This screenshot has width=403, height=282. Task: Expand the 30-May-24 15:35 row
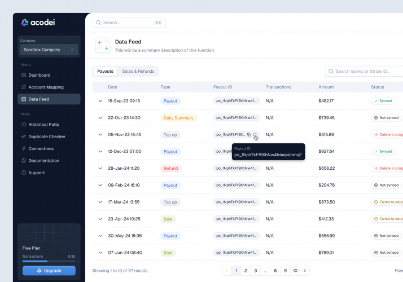pos(100,236)
